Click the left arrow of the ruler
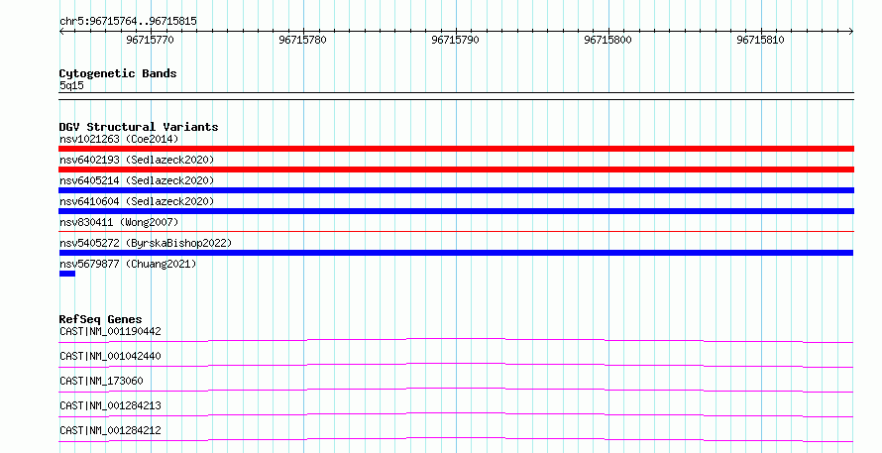Viewport: 882px width, 453px height. (62, 32)
